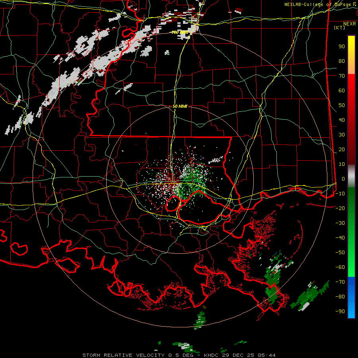Click the [KT] units label
Image resolution: width=358 pixels, height=358 pixels.
pyautogui.click(x=339, y=27)
